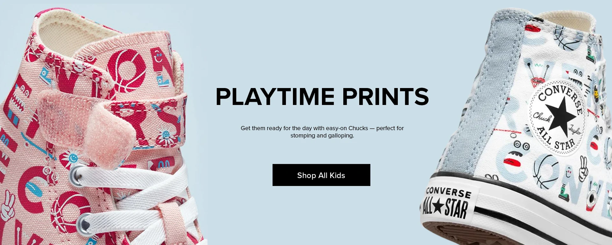Click the easy-on Chucks description text
This screenshot has height=245, width=612.
click(x=322, y=132)
